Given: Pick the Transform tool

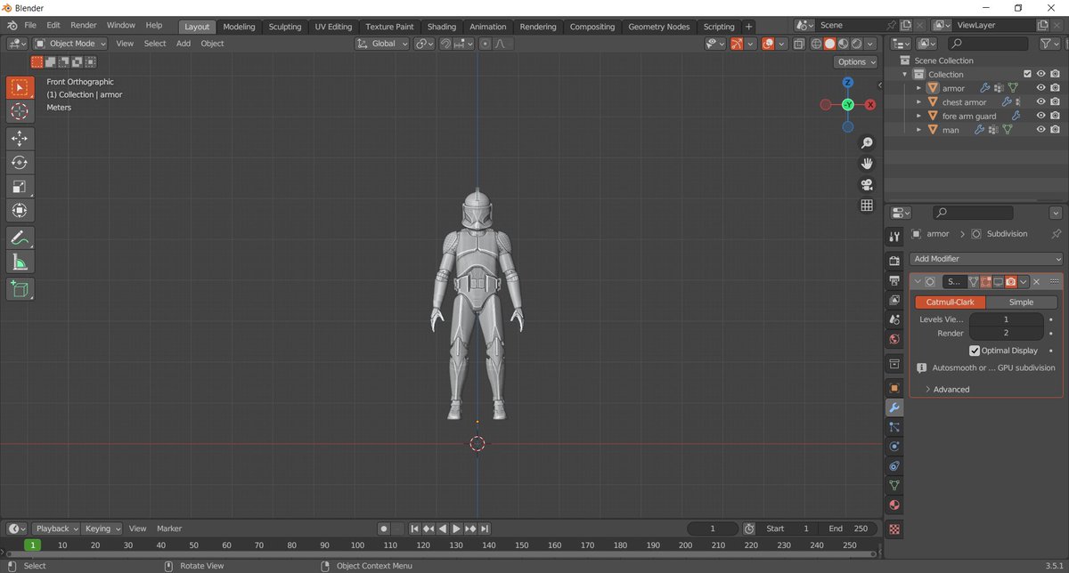Looking at the screenshot, I should pyautogui.click(x=20, y=210).
